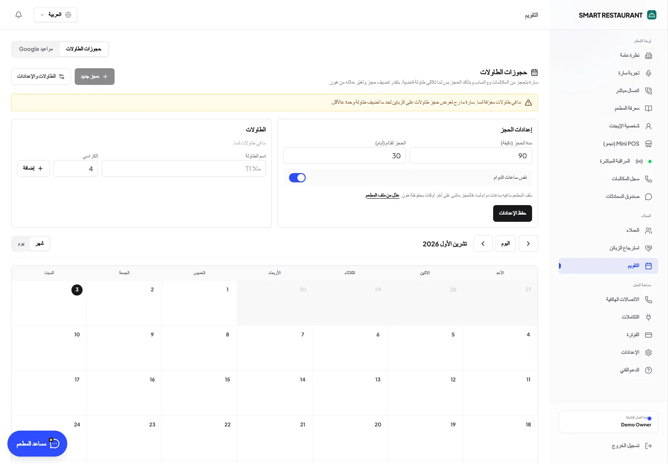Screen dimensions: 668x464
Task: Open الفوترة credit card icon
Action: pos(649,335)
